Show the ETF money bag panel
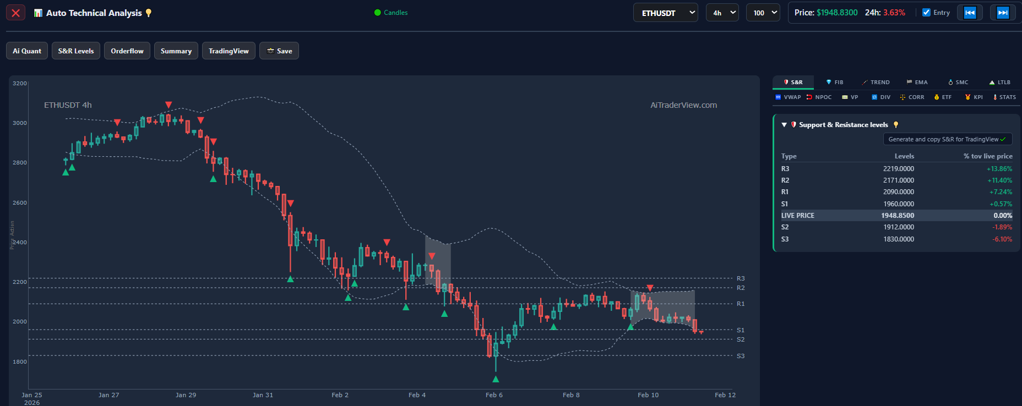1022x406 pixels. coord(943,97)
